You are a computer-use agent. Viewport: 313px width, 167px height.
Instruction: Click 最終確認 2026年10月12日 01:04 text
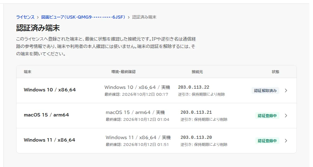(x=137, y=120)
